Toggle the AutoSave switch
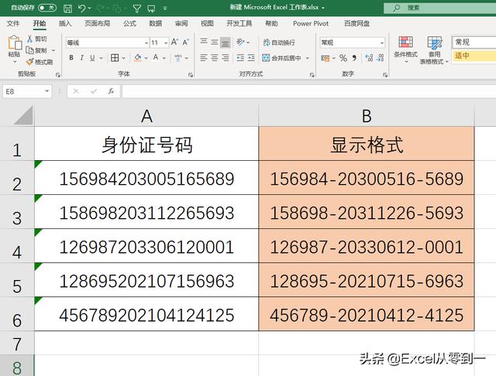The image size is (496, 376). point(47,8)
